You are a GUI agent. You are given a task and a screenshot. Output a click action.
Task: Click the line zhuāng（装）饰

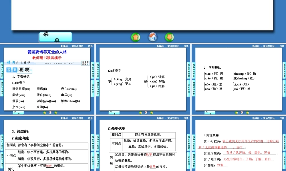pos(245,74)
